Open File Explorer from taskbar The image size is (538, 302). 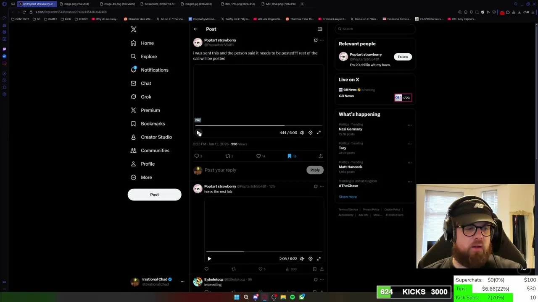tap(283, 297)
